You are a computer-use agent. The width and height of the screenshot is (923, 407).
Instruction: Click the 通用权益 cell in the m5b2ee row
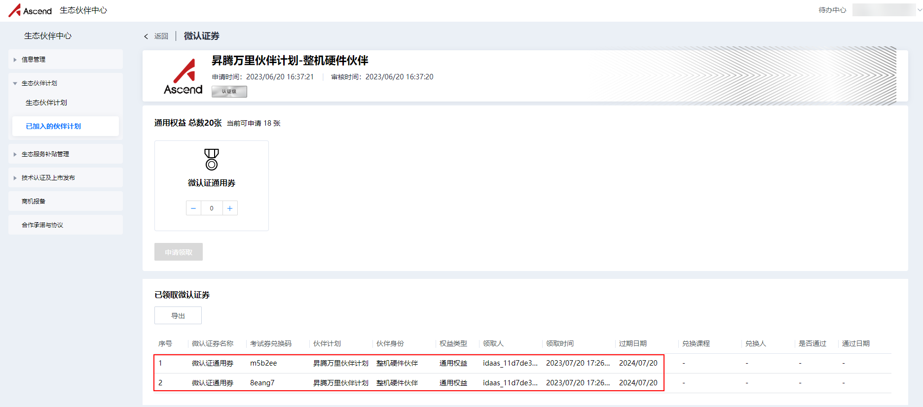(453, 363)
